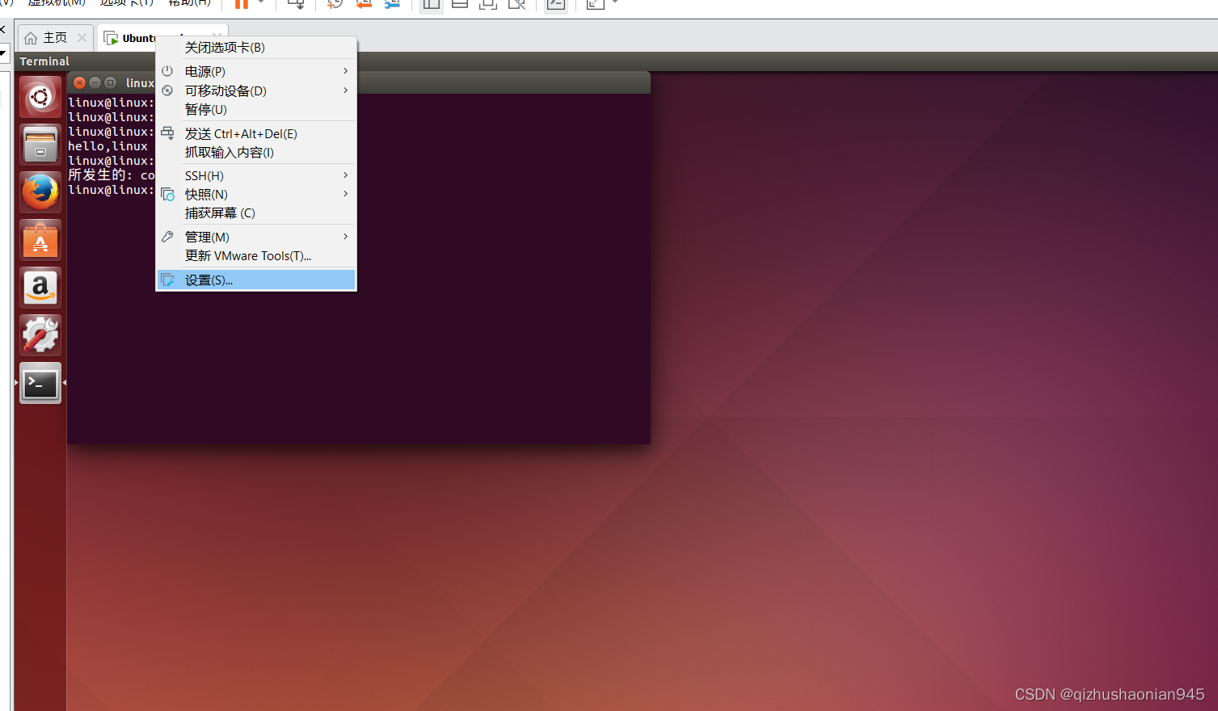Screen dimensions: 1218x711
Task: Choose 关闭选项卡(B) from the context menu
Action: [256, 48]
